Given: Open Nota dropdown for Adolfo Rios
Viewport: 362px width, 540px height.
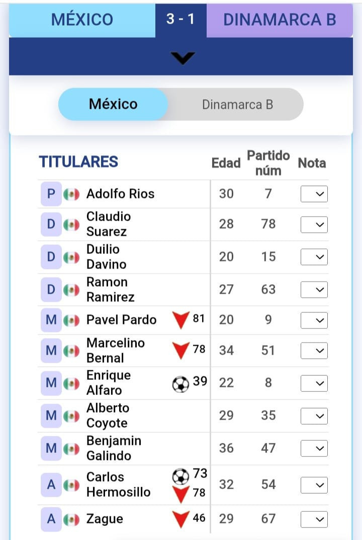Looking at the screenshot, I should [x=314, y=194].
